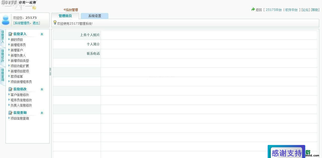
Task: Open the 新增项目款项 menu item
Action: (x=20, y=71)
